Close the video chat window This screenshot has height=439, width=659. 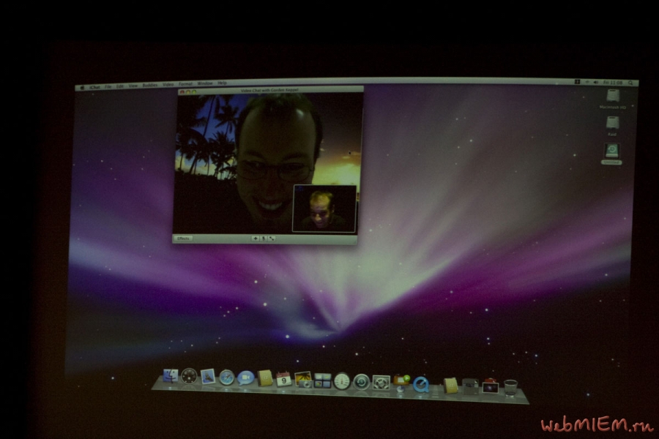click(x=182, y=92)
